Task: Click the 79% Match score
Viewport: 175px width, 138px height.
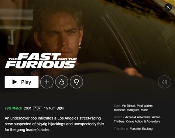Action: point(13,108)
